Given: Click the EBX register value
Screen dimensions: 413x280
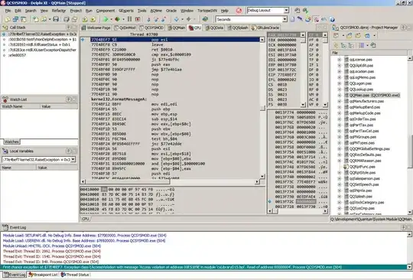Looking at the screenshot, I should coord(286,40).
